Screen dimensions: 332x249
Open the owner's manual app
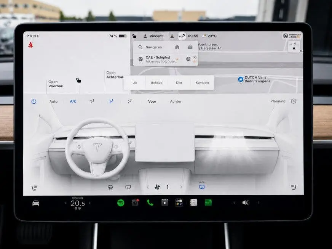(x=193, y=203)
